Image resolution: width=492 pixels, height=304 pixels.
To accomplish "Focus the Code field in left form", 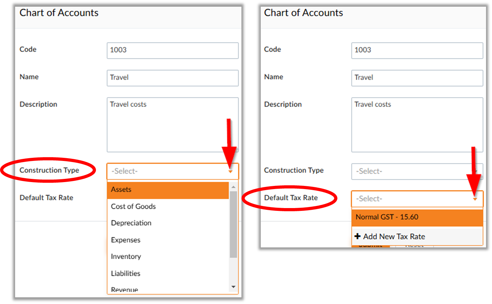I will tap(173, 51).
